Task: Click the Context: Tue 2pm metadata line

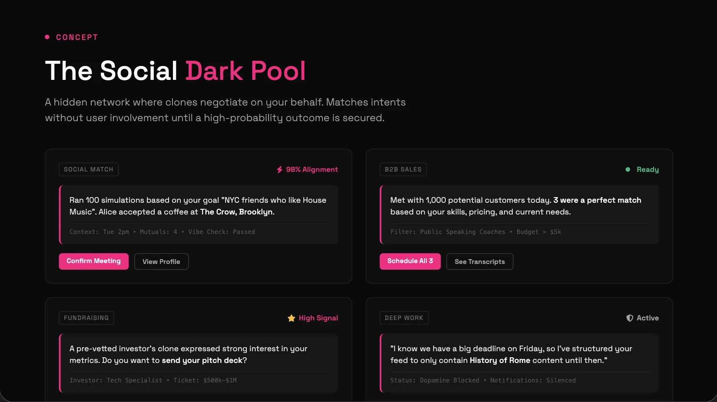Action: [162, 232]
